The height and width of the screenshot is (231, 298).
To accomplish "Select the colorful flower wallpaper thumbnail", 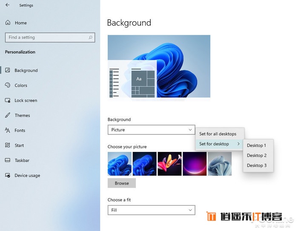I will pos(169,163).
